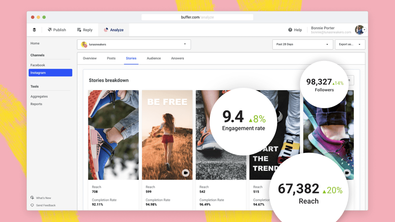
Task: Select the Stories tab
Action: click(x=131, y=58)
